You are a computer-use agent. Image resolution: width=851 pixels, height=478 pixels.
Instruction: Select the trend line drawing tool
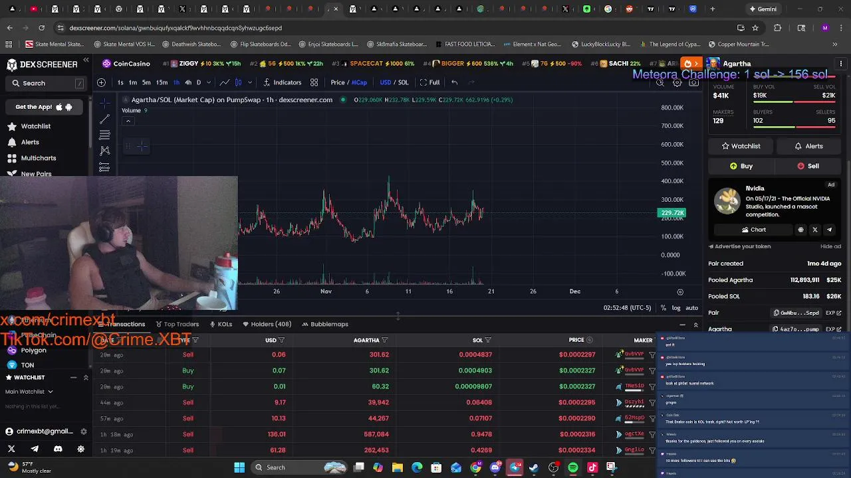point(104,119)
